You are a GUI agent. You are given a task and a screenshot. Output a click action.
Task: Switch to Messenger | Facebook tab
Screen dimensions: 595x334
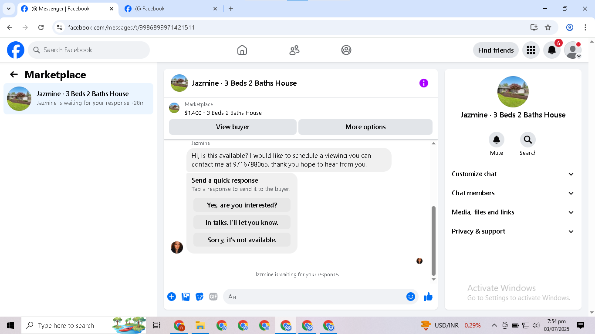68,9
